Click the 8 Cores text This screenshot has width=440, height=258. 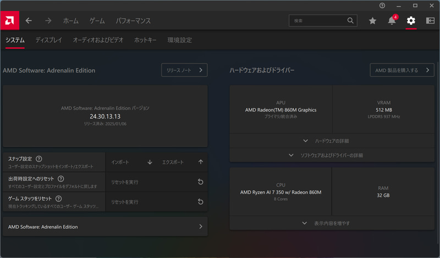point(280,199)
